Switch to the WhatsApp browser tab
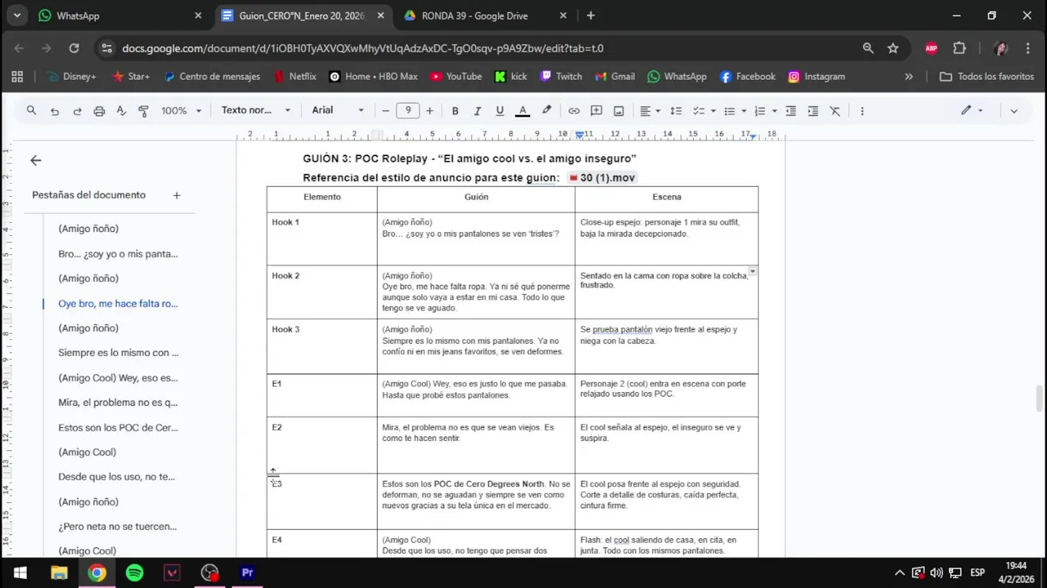Viewport: 1047px width, 588px height. coord(120,16)
